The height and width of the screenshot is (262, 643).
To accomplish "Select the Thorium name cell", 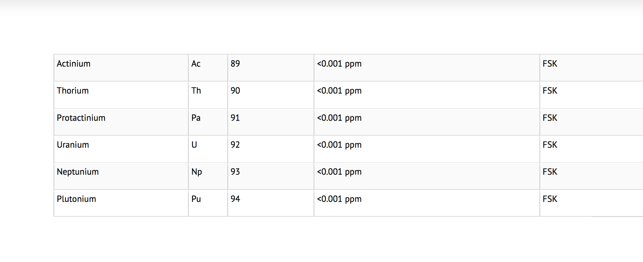I will click(x=73, y=91).
